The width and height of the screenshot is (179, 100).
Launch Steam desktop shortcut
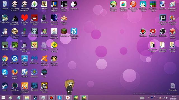(x=5, y=87)
